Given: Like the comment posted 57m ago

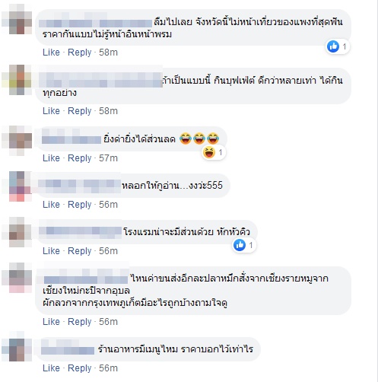Looking at the screenshot, I should point(51,158).
